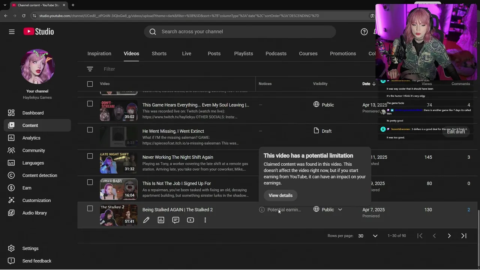The image size is (480, 270).
Task: Switch to the Inspiration tab
Action: 99,54
